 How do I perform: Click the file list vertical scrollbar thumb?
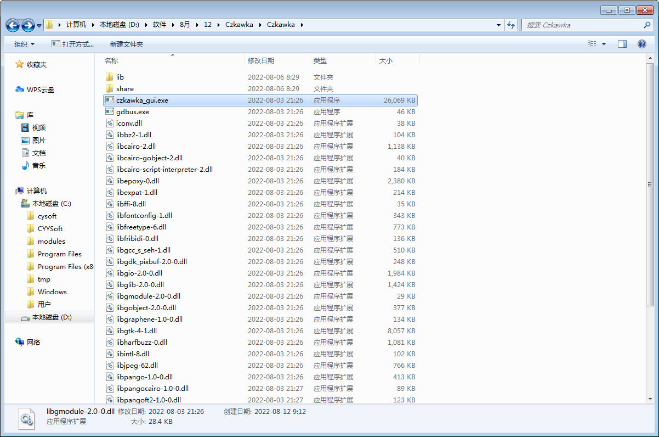point(650,184)
